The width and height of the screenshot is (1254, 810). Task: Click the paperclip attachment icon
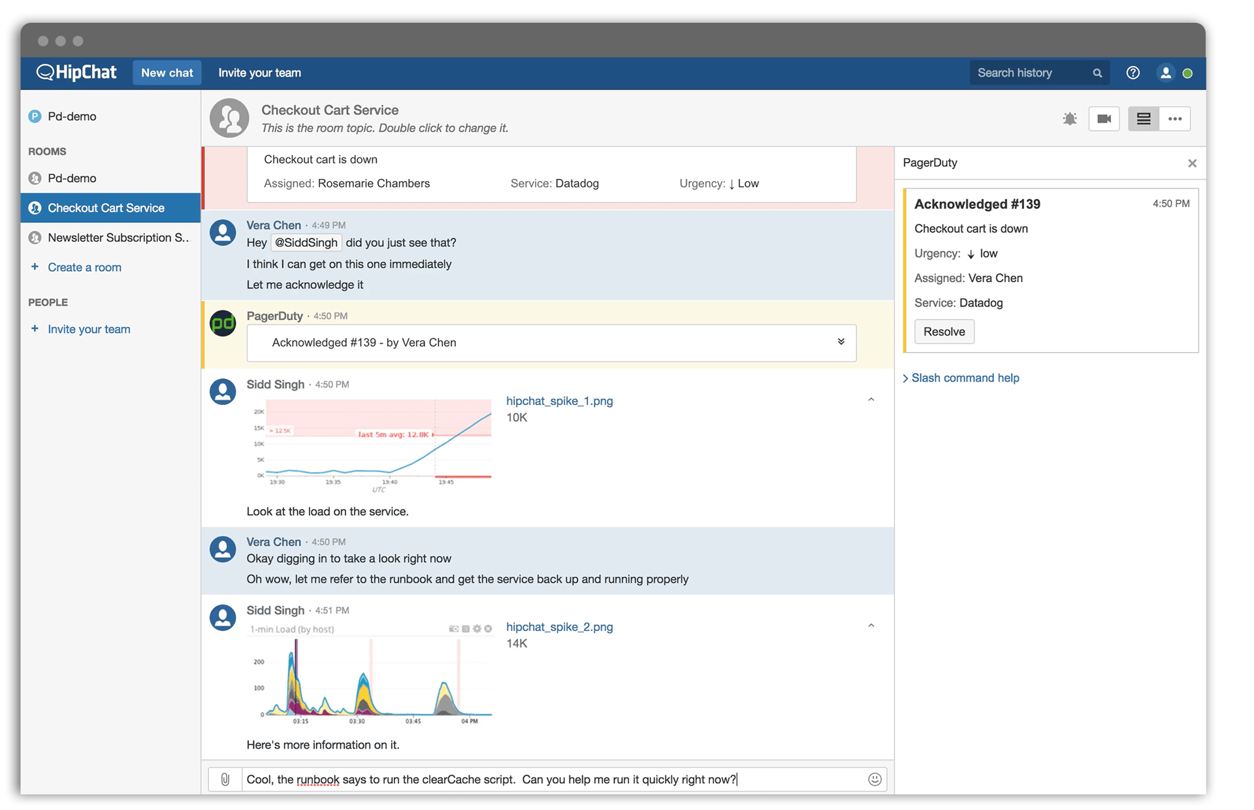click(225, 779)
